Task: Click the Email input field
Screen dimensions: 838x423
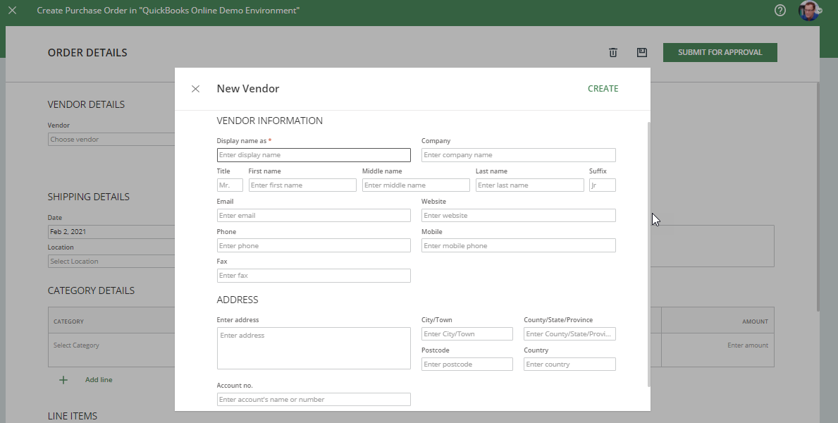Action: 314,216
